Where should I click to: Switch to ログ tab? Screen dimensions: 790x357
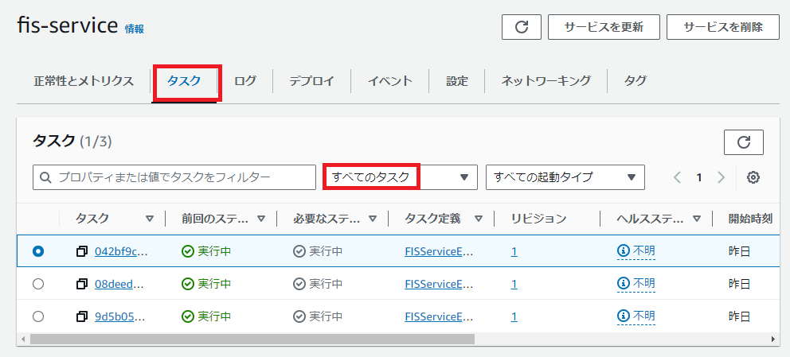(x=244, y=81)
